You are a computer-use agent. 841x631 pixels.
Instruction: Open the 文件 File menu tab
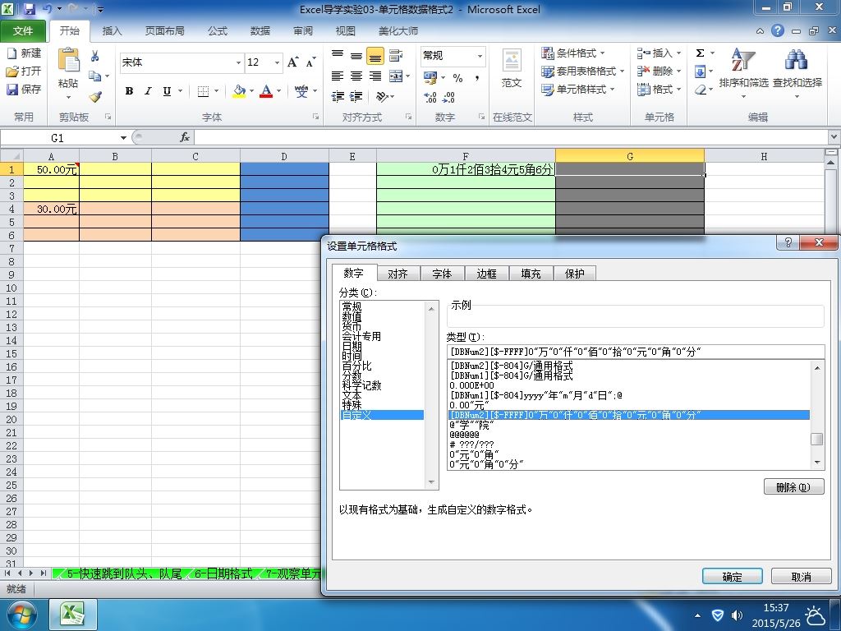23,31
